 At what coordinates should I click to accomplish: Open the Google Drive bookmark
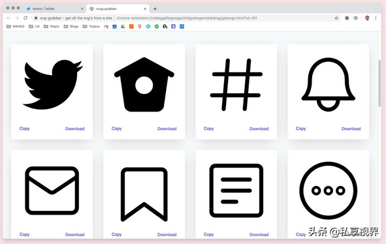123,26
